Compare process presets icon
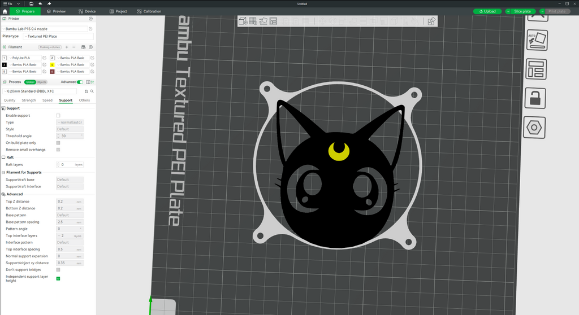579x315 pixels. [x=93, y=82]
